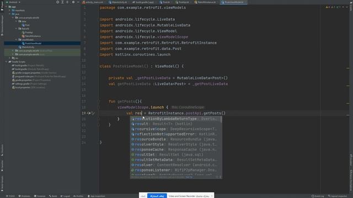The width and height of the screenshot is (353, 198).
Task: Choose resourceBundle completion suggestion
Action: [175, 139]
